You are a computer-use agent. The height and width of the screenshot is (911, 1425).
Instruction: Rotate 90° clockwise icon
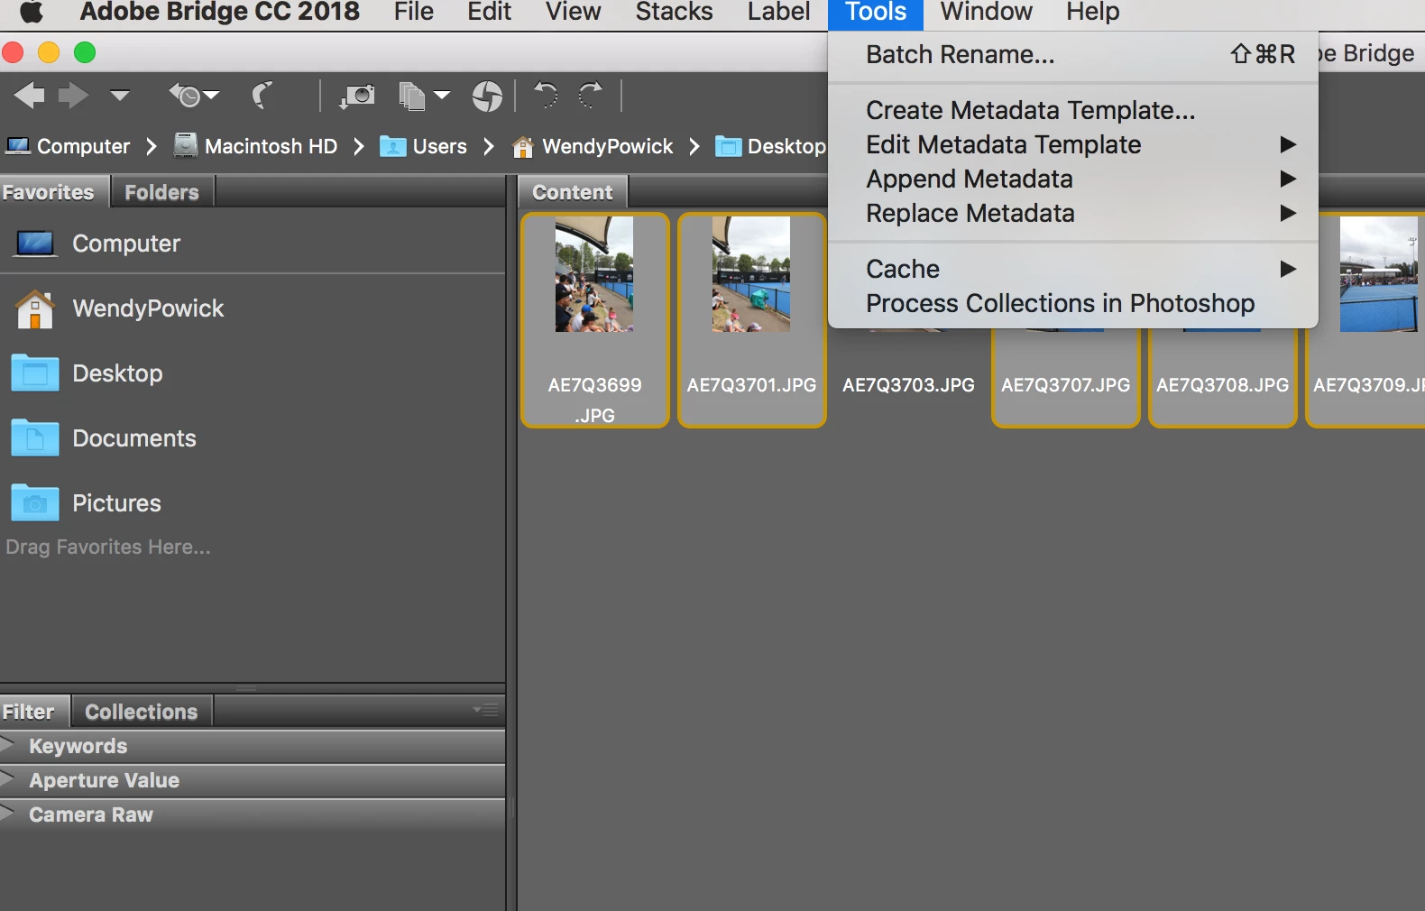591,95
